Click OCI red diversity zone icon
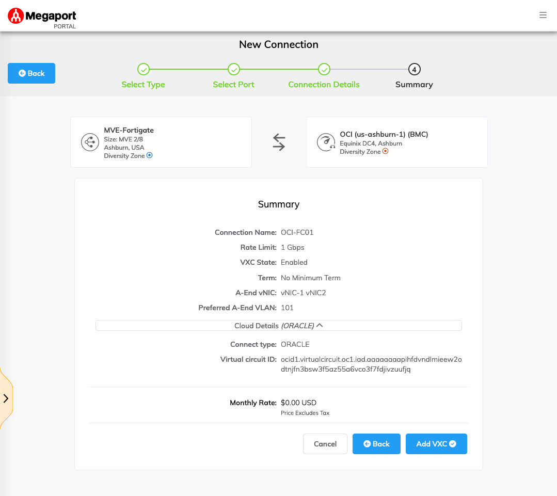Image resolution: width=557 pixels, height=496 pixels. (x=386, y=151)
